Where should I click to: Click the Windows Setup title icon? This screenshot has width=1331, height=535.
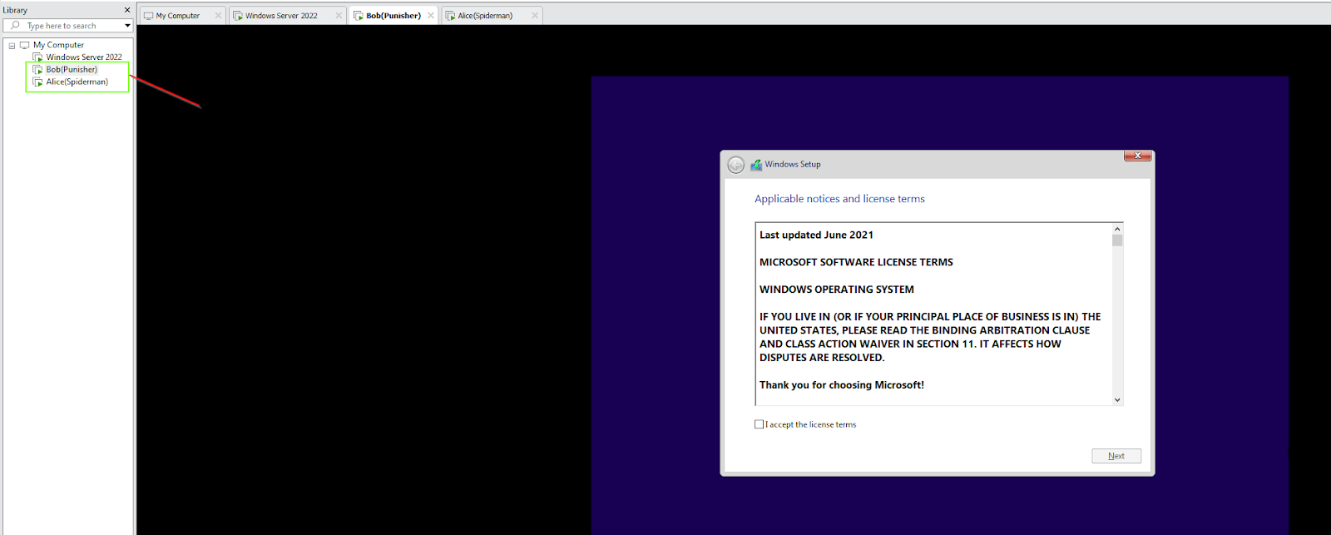point(756,165)
